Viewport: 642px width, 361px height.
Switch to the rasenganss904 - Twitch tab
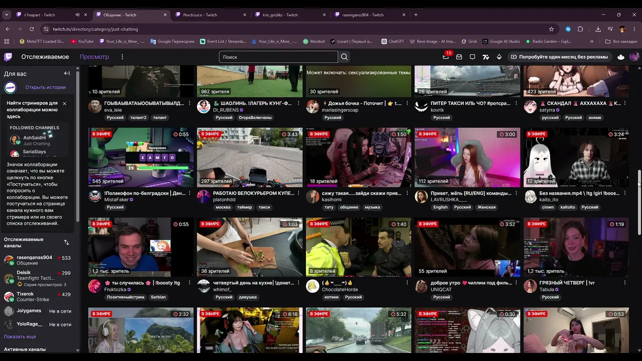pos(370,15)
